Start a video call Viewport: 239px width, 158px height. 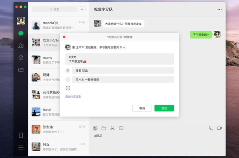click(219, 128)
